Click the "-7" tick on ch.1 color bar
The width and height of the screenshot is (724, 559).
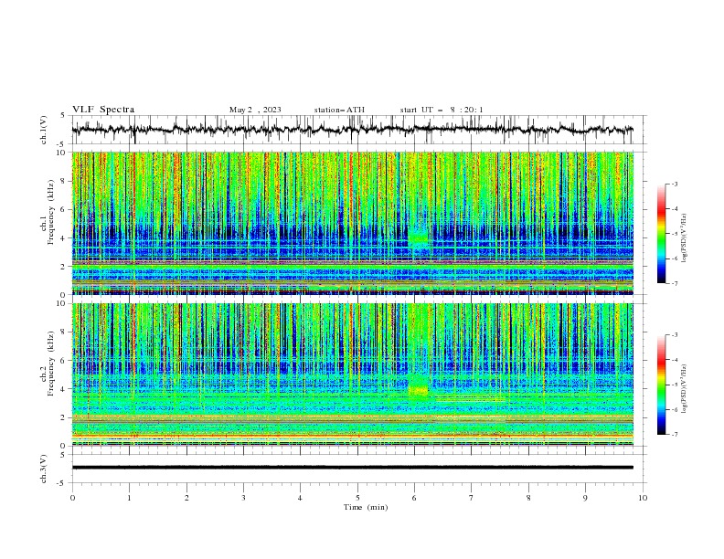click(674, 283)
